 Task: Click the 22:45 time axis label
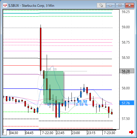pos(60,133)
